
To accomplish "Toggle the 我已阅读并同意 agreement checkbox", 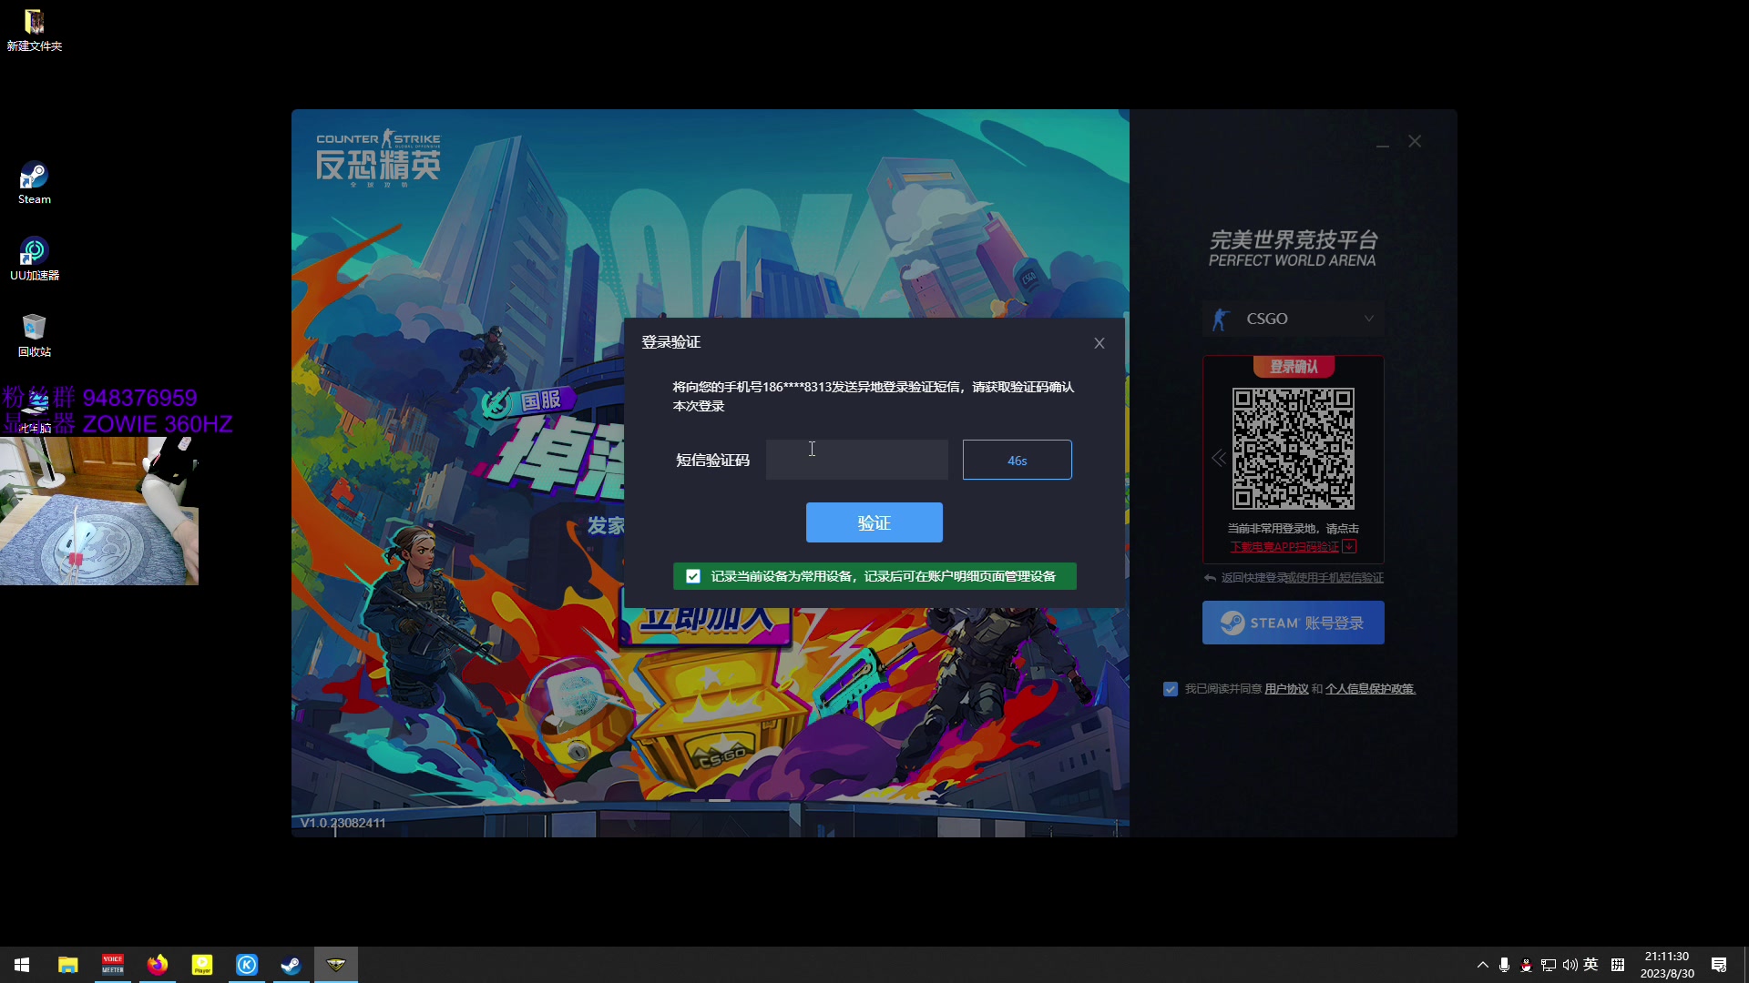I will (1171, 689).
